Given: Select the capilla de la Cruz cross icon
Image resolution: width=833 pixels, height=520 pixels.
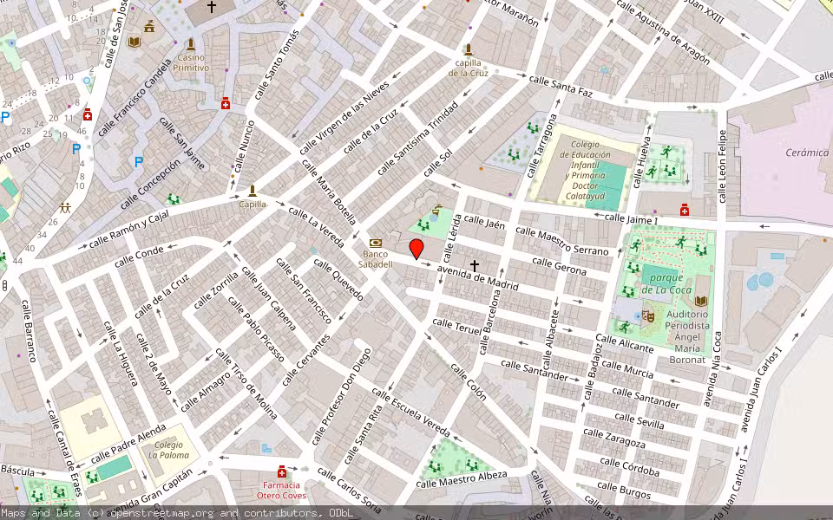Looking at the screenshot, I should coord(469,51).
